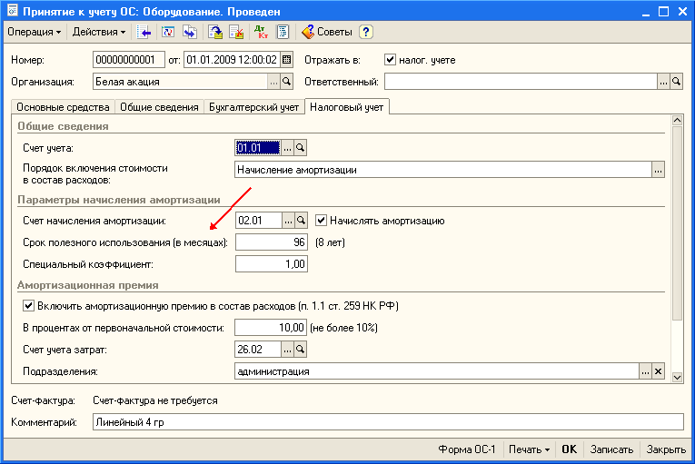Click the re-read document refresh icon

pos(168,32)
